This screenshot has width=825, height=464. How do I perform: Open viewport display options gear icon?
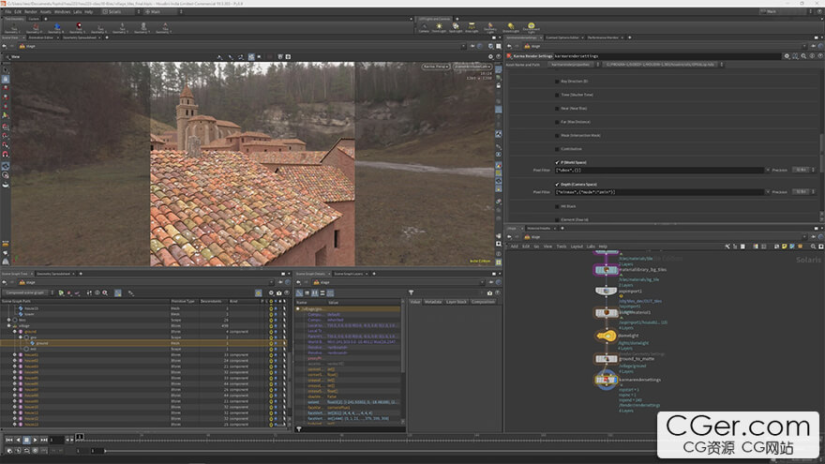pyautogui.click(x=490, y=56)
